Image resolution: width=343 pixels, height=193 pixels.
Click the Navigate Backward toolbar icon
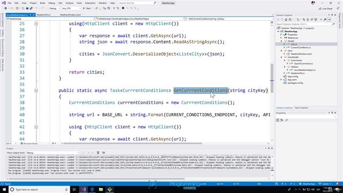[x=6, y=9]
